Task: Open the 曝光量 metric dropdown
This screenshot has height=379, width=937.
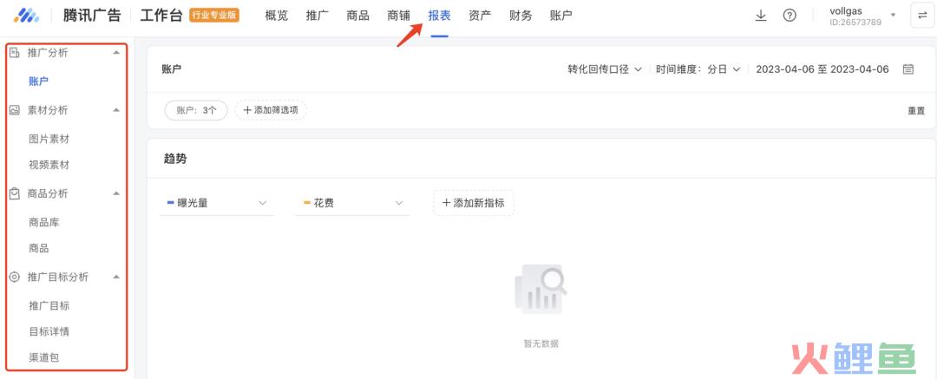Action: pos(216,203)
